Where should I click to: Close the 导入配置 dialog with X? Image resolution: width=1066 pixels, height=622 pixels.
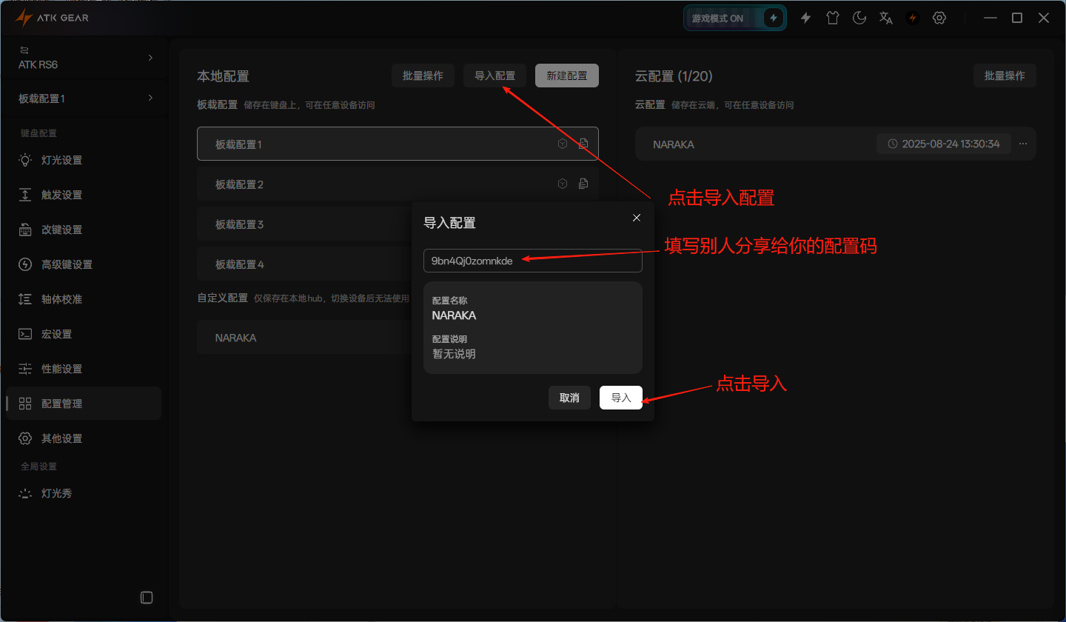pyautogui.click(x=637, y=218)
